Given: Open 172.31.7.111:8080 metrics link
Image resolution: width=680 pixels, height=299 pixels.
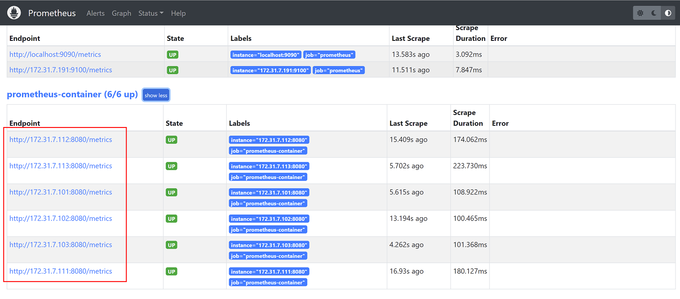Looking at the screenshot, I should pyautogui.click(x=61, y=271).
